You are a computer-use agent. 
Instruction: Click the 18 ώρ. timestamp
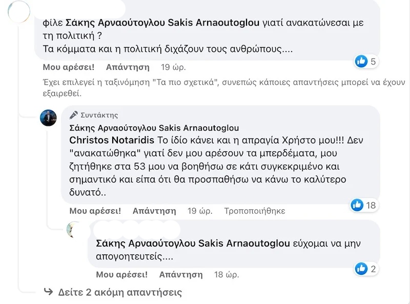coord(227,274)
